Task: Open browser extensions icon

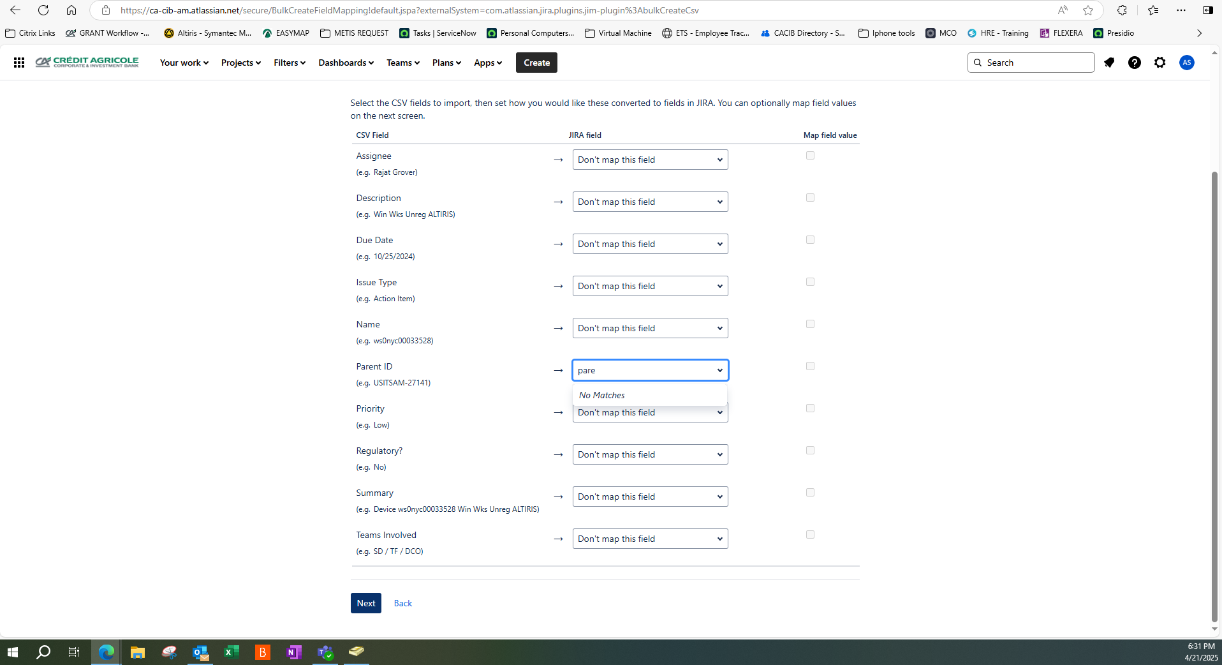Action: pyautogui.click(x=1122, y=10)
